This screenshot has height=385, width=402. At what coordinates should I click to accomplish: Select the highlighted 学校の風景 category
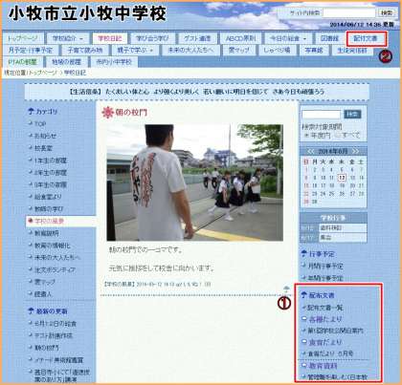click(x=49, y=221)
